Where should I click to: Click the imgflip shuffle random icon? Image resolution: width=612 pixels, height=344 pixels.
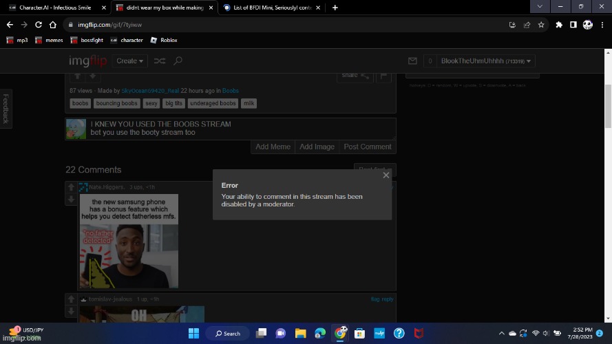[x=159, y=61]
